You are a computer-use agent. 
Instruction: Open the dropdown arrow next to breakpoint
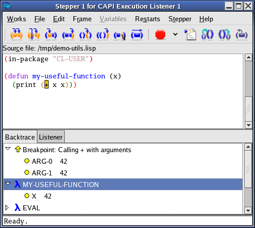coord(176,34)
